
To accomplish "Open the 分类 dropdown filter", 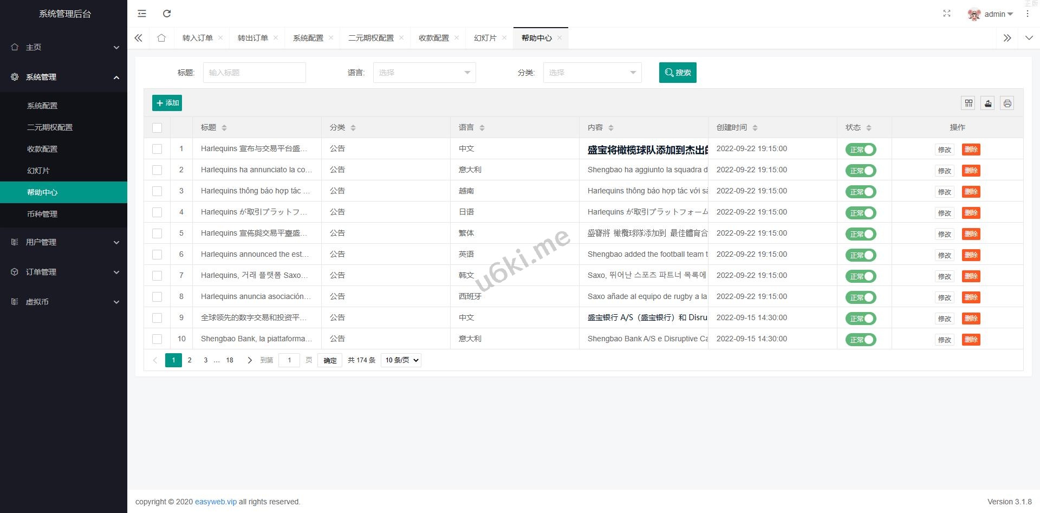I will [592, 73].
